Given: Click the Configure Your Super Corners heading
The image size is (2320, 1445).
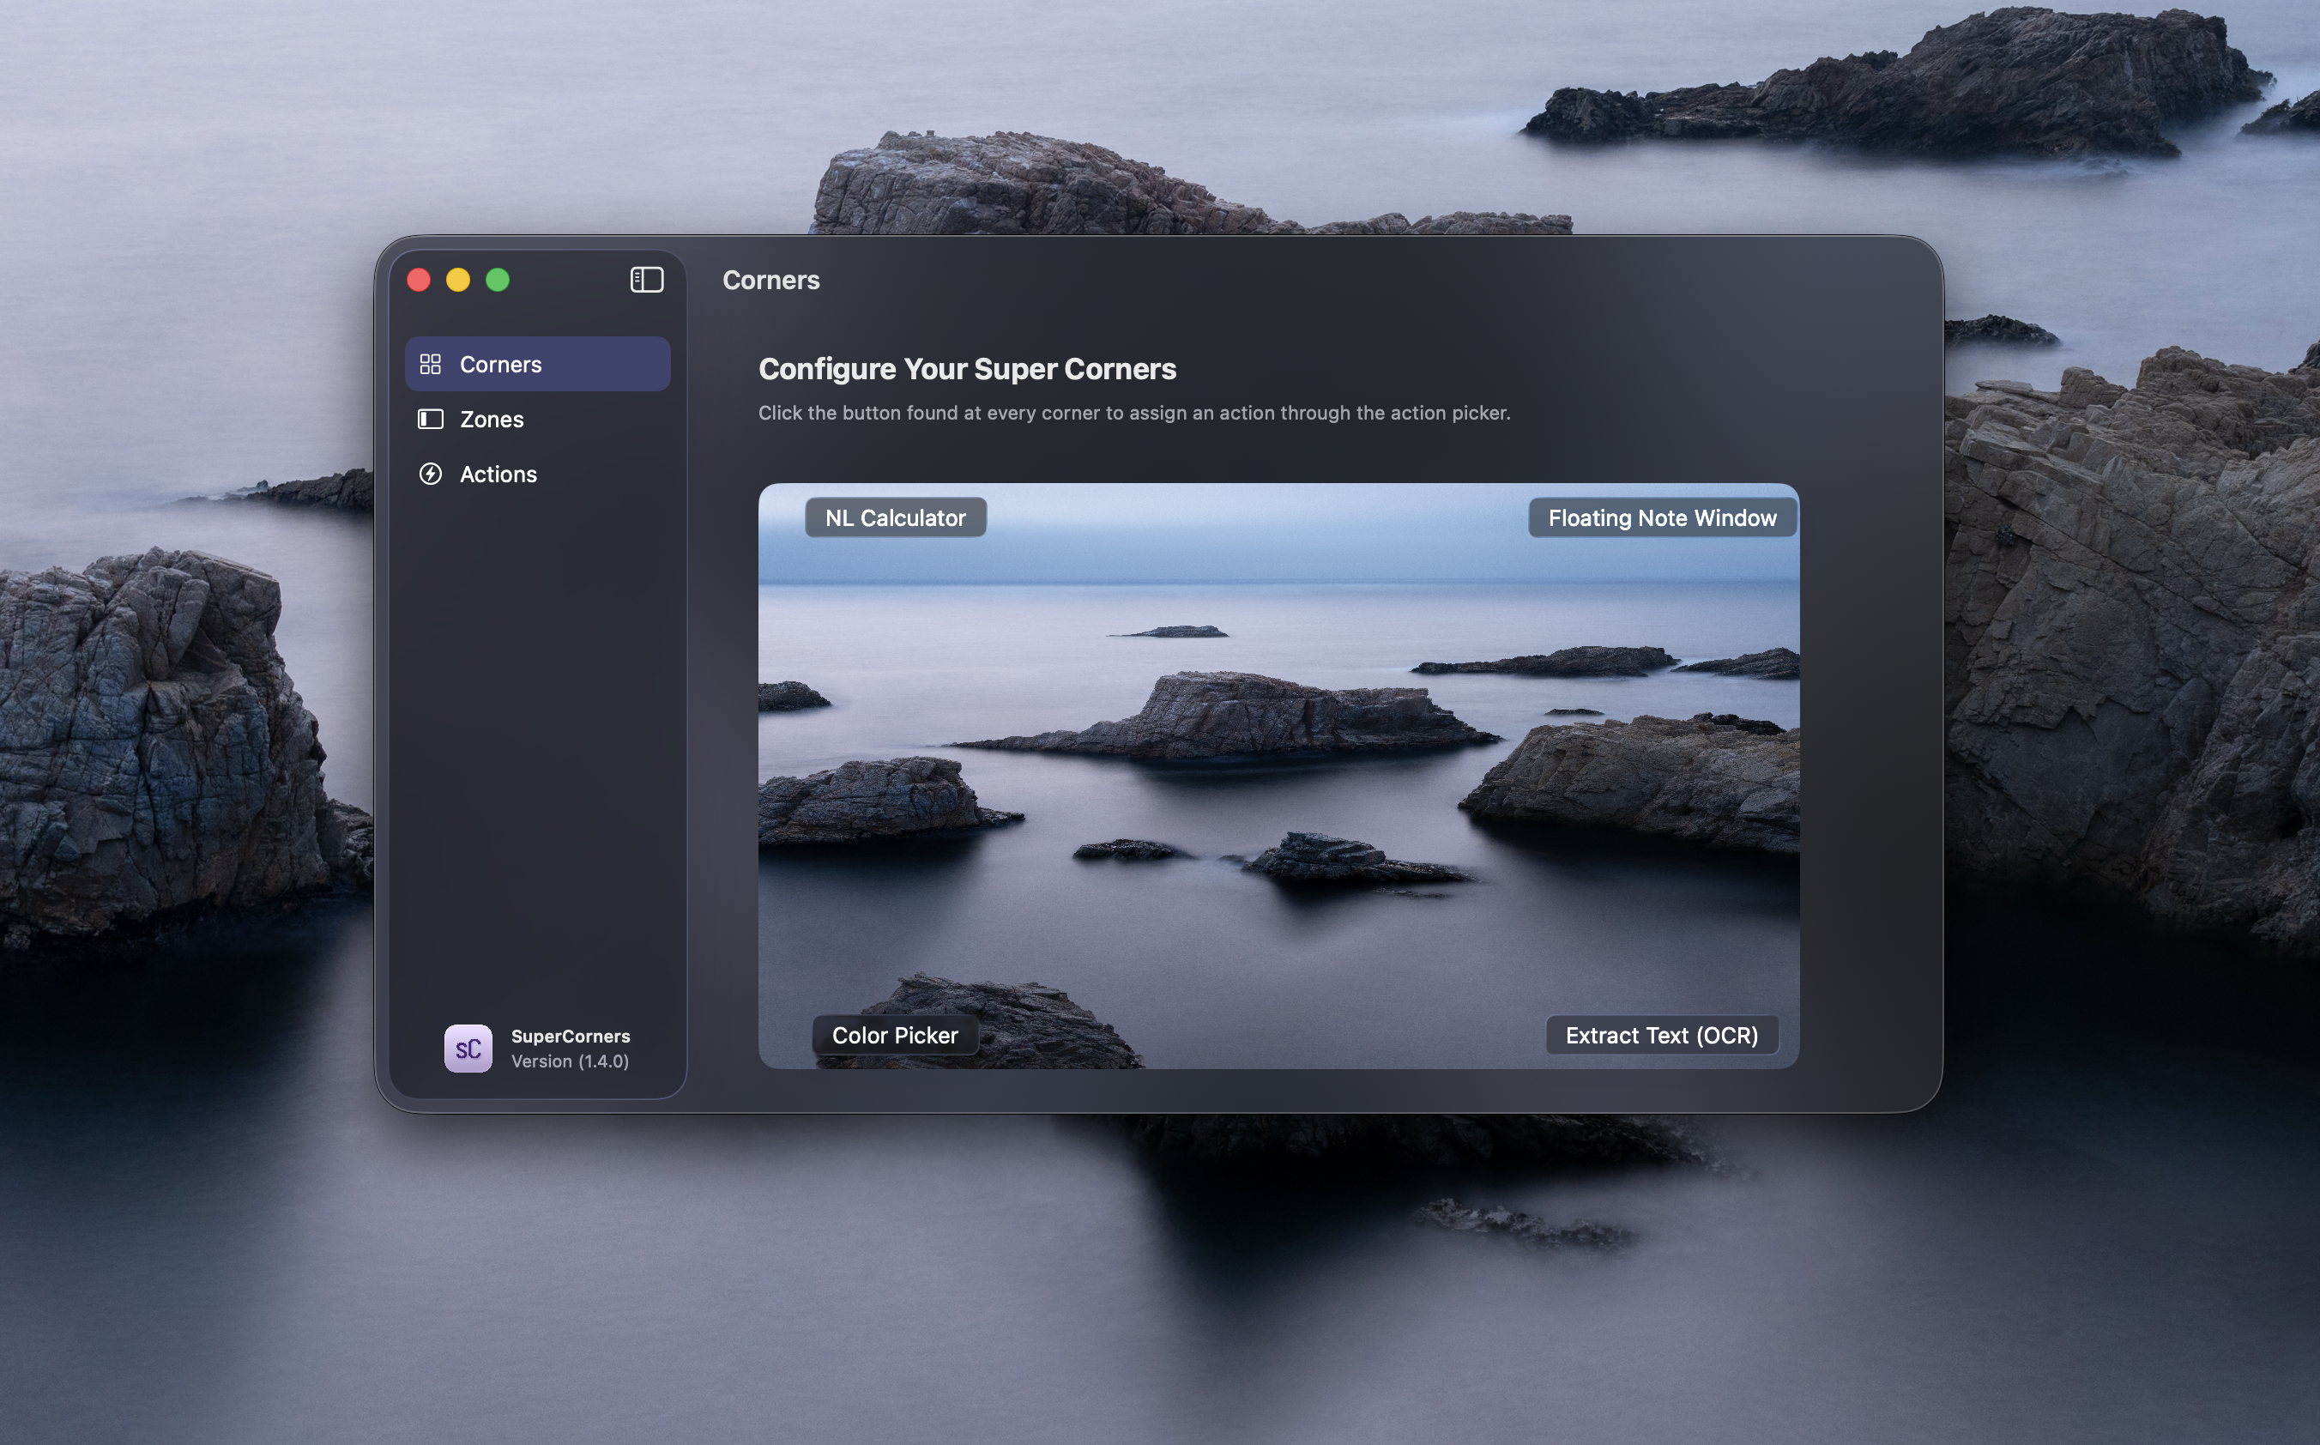Looking at the screenshot, I should pyautogui.click(x=967, y=369).
